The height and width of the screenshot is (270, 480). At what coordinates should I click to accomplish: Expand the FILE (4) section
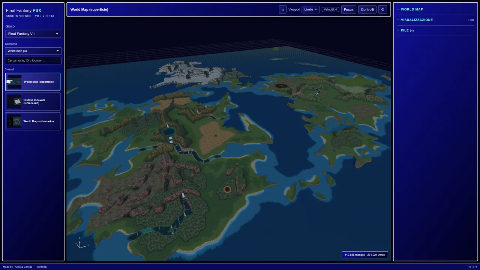pos(435,30)
